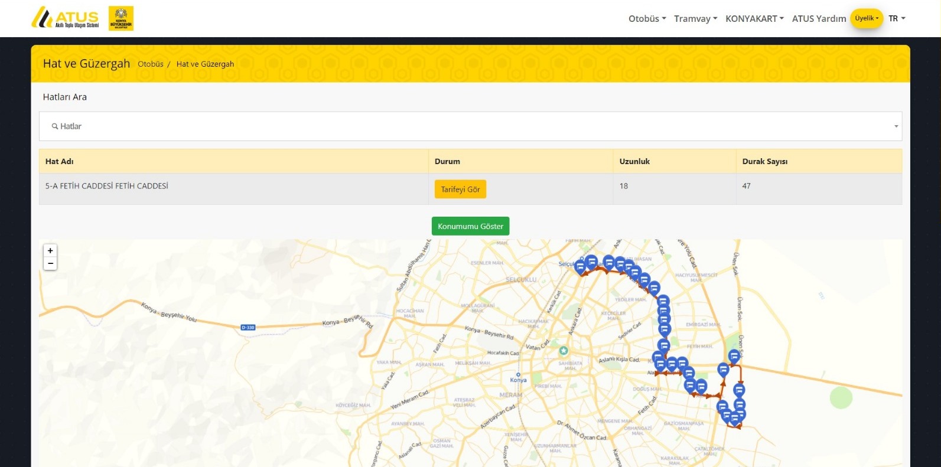Select the leftmost bus stop marker near Selçuklu
This screenshot has height=467, width=941.
[581, 267]
